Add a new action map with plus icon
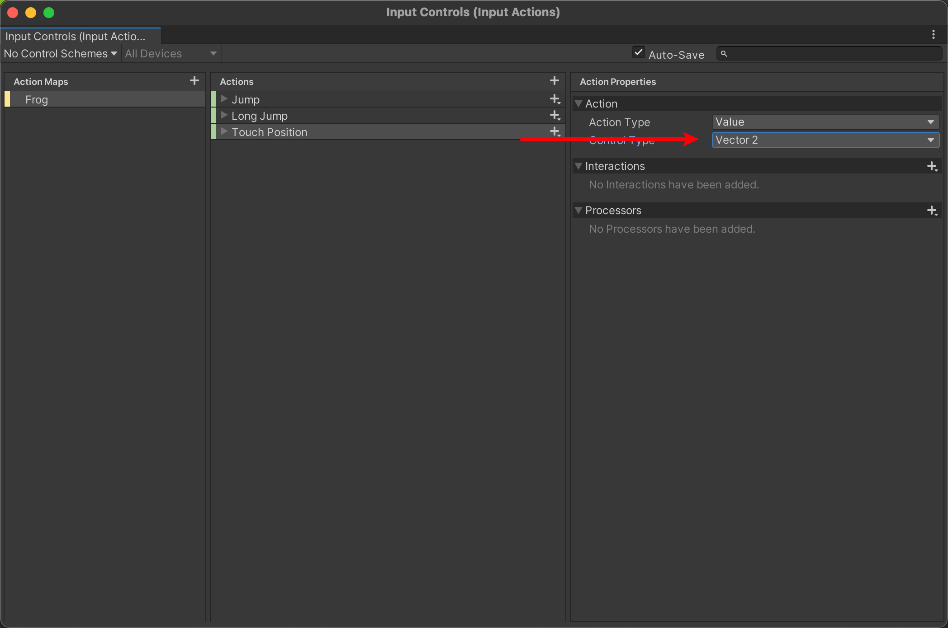This screenshot has width=948, height=628. click(x=194, y=81)
